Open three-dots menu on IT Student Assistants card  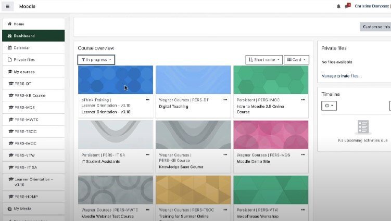click(147, 155)
